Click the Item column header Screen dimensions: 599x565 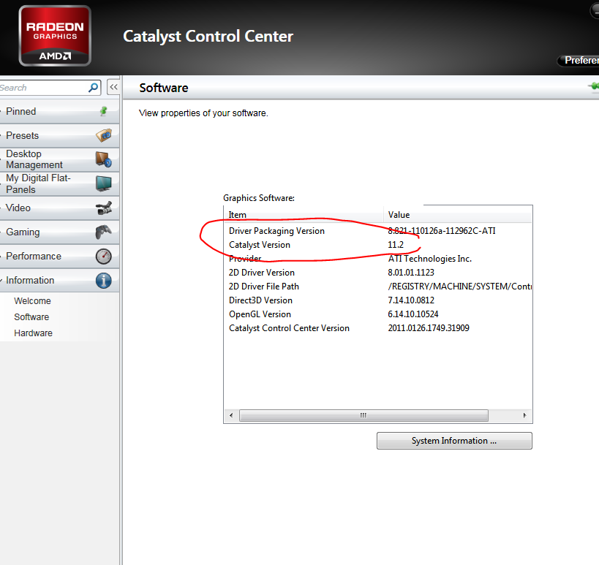[x=304, y=215]
